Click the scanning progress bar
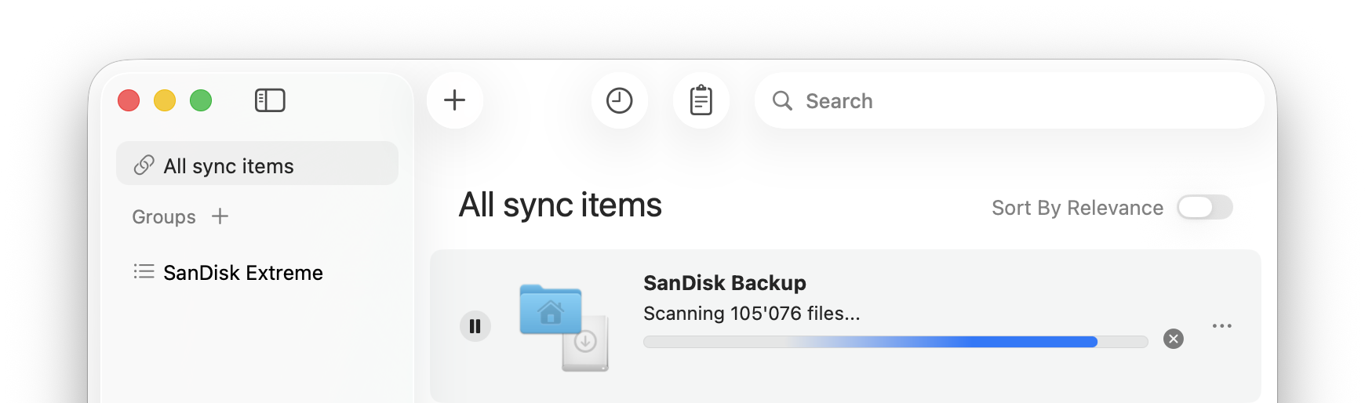The height and width of the screenshot is (403, 1365). [895, 342]
